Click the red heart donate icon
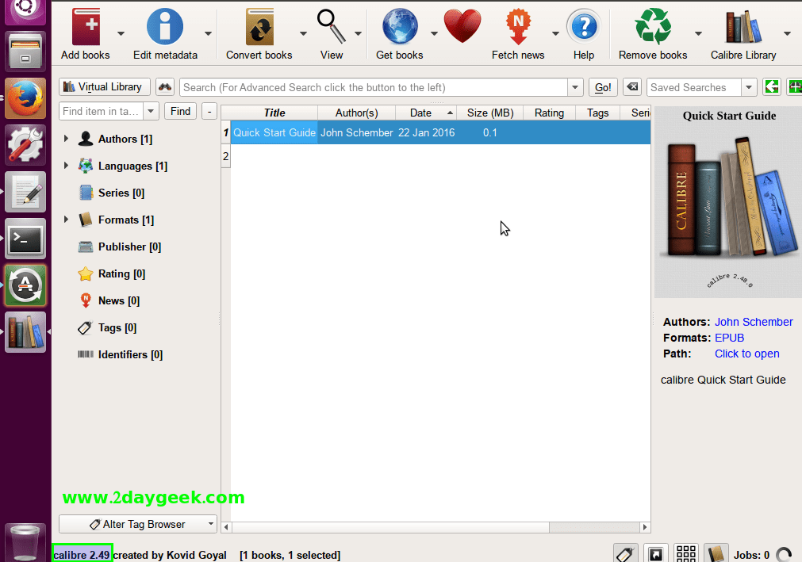The image size is (802, 562). 462,27
